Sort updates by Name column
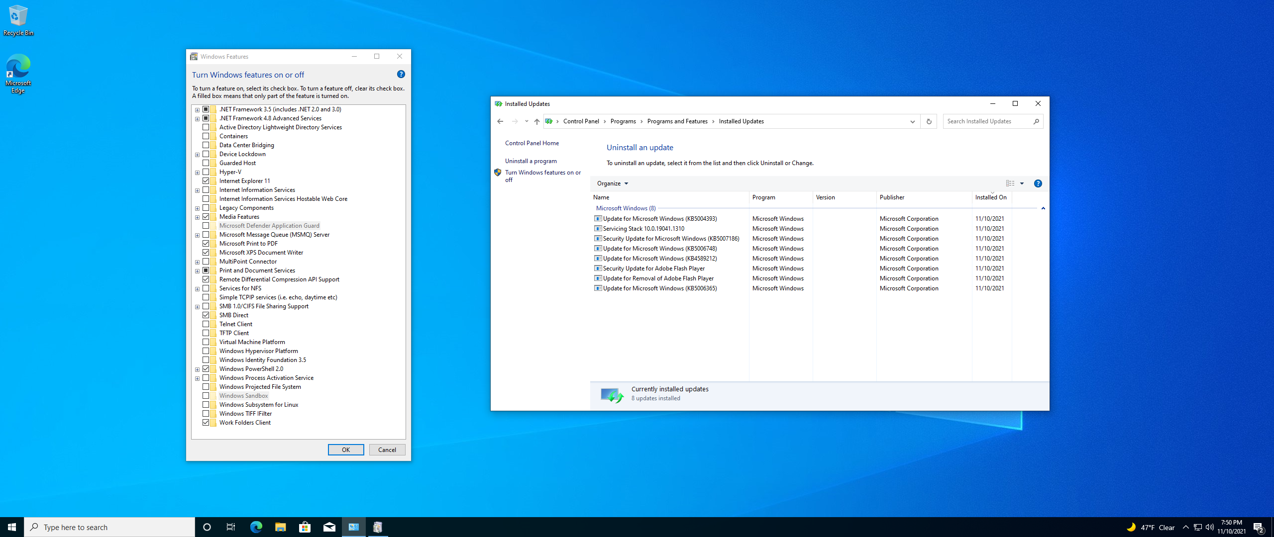Screen dimensions: 1274x537 pos(669,197)
